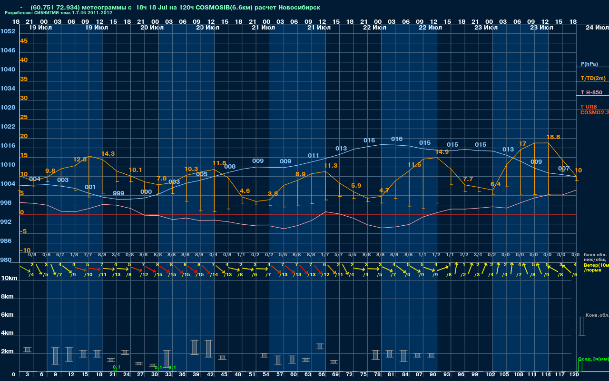Select the 14.3 temperature label
This screenshot has height=381, width=609.
pos(108,154)
